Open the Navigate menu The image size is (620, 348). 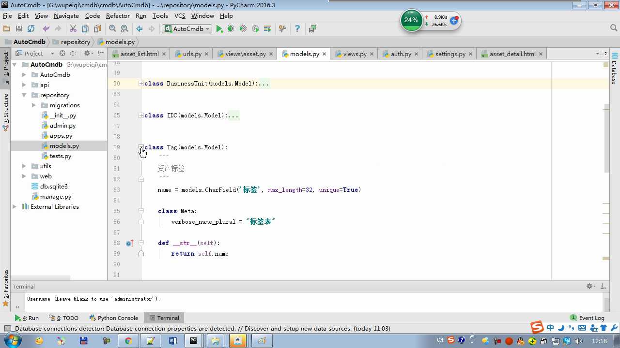click(66, 16)
